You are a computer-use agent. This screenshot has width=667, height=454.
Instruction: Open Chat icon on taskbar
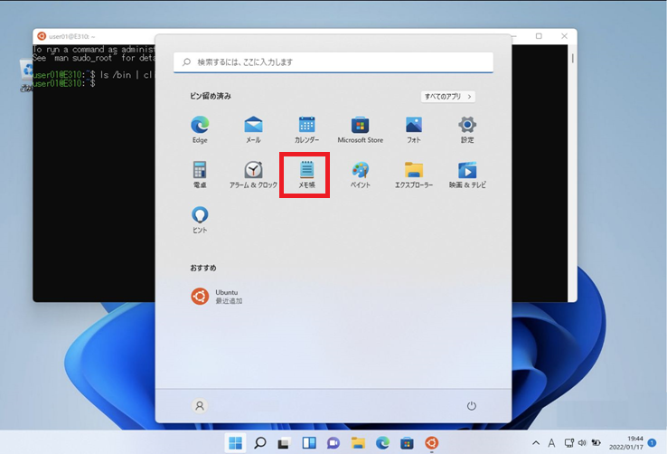coord(333,443)
